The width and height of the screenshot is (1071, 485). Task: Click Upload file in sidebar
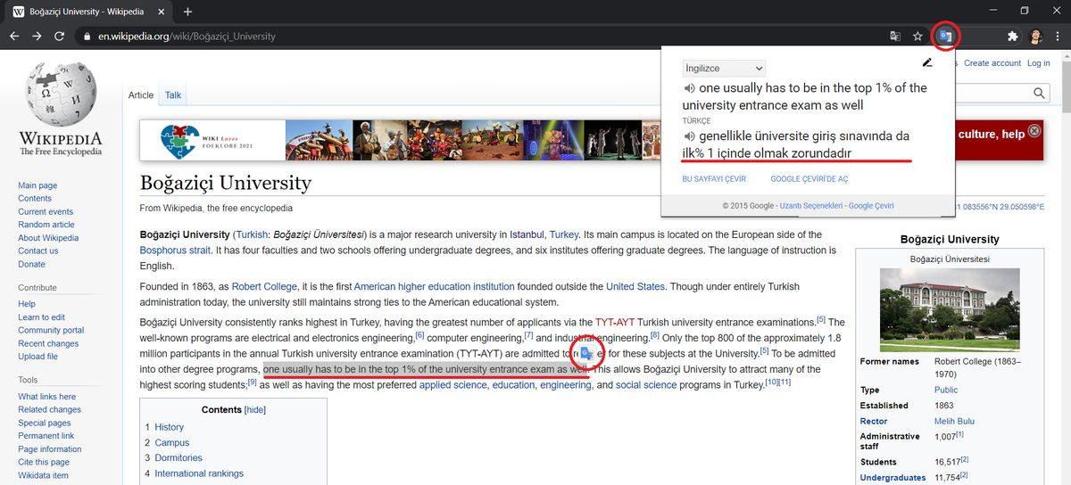[37, 357]
